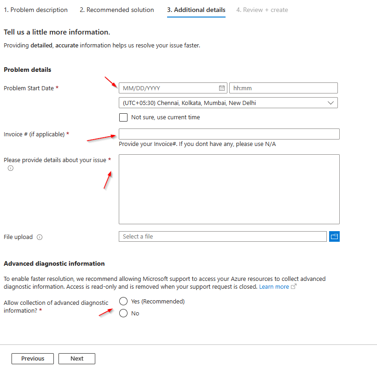Select the Additional details tab
377x367 pixels.
[196, 10]
